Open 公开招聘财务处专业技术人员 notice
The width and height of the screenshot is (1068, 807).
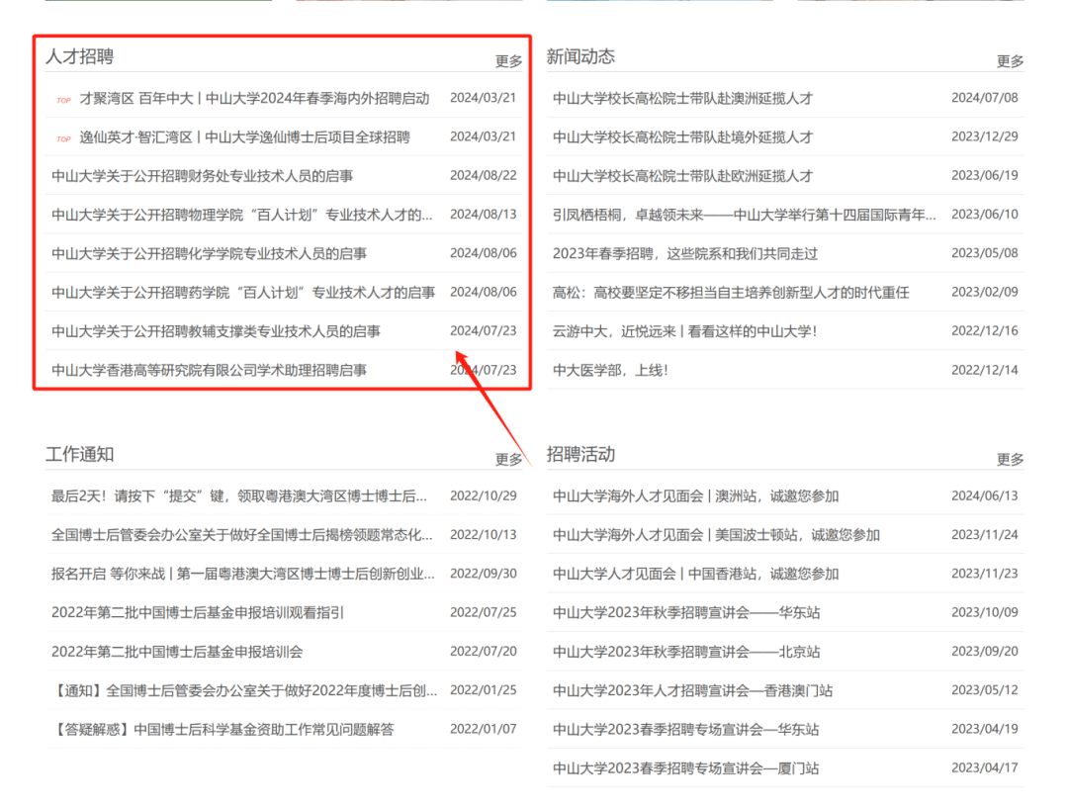[203, 176]
